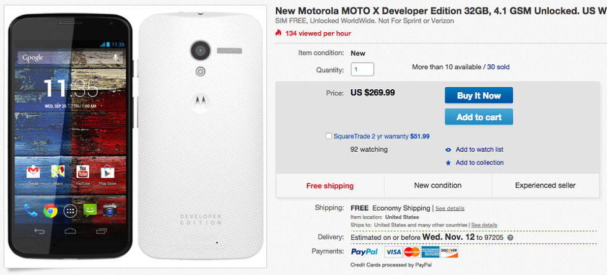Click the flame icon beside viewed per hour
The width and height of the screenshot is (607, 275).
(278, 33)
